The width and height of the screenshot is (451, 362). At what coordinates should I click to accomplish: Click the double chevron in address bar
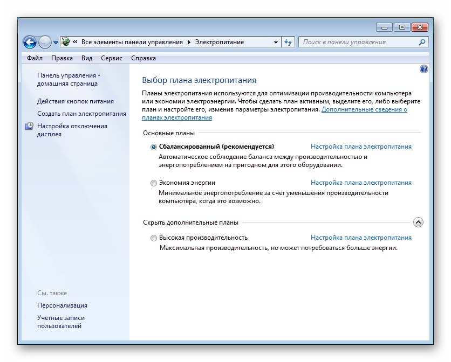(75, 42)
